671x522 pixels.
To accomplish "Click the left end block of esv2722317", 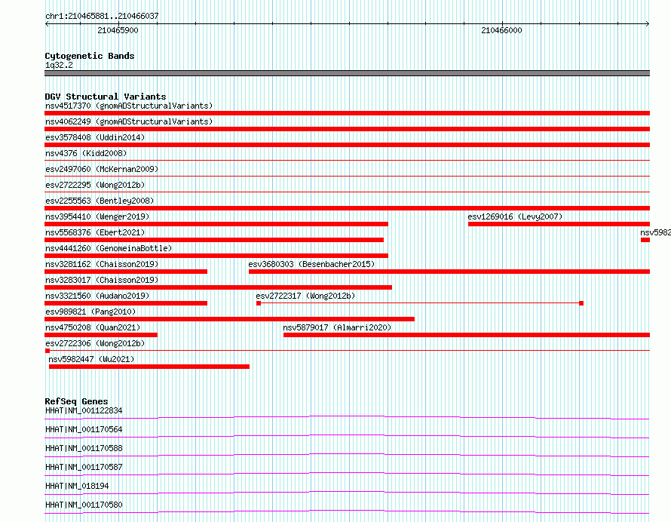I will coord(259,303).
